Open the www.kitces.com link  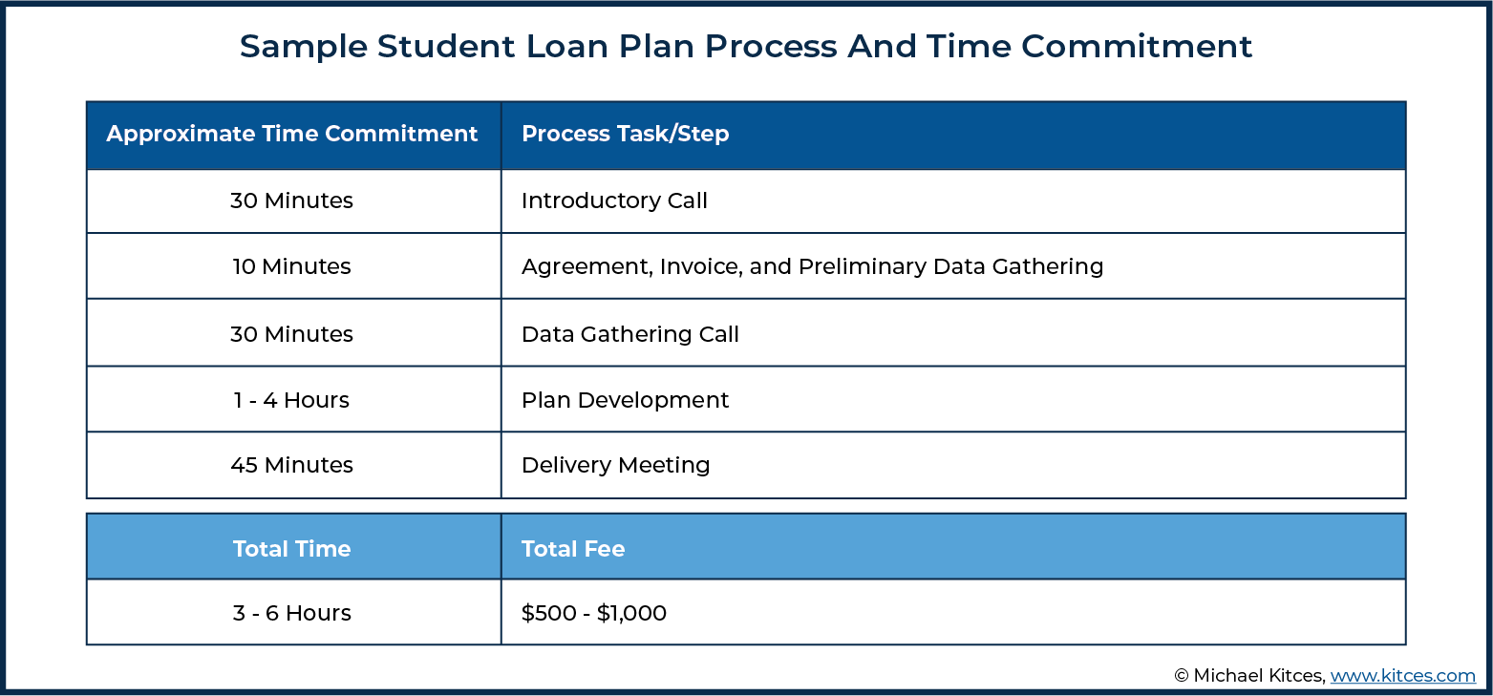[1402, 675]
